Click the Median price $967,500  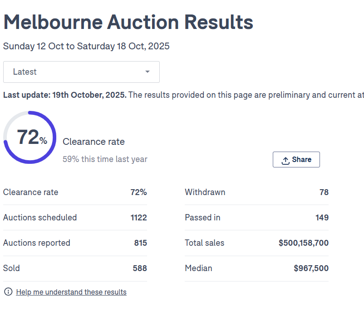(311, 268)
